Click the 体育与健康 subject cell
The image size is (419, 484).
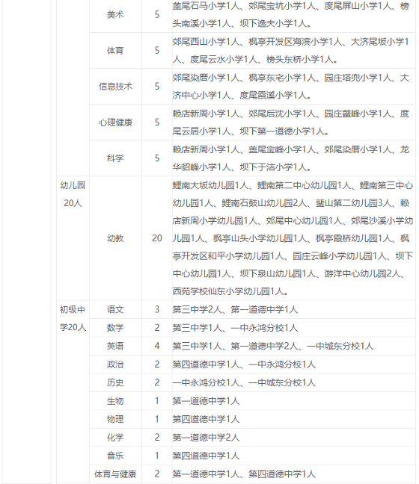(x=115, y=474)
